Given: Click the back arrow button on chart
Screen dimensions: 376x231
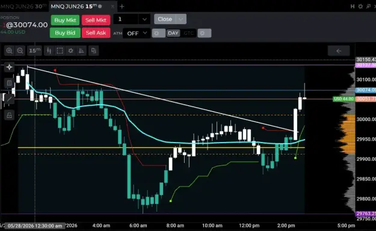Looking at the screenshot, I should coord(339,51).
